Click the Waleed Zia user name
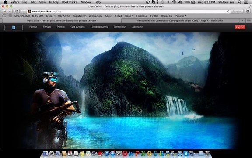This screenshot has width=252, height=158. 226,2
